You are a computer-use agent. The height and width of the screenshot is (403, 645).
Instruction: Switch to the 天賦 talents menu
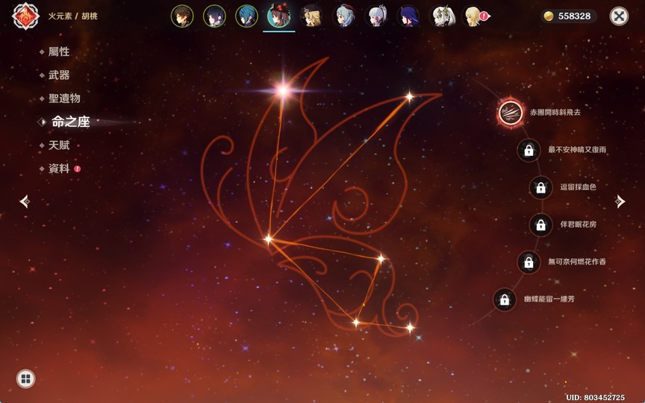click(x=59, y=146)
